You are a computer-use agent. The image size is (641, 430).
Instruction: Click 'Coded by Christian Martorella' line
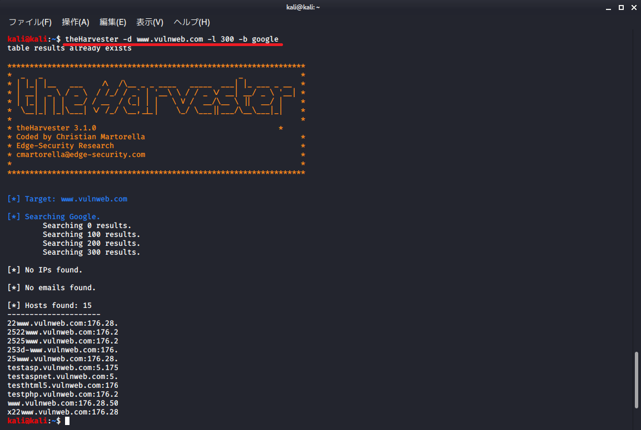tap(81, 137)
